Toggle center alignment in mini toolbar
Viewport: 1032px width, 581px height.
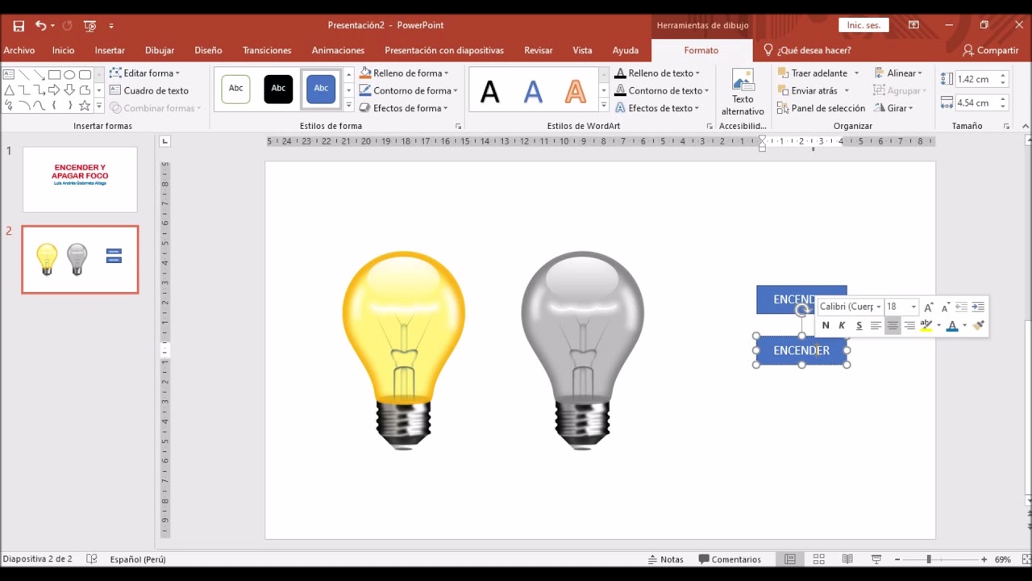(x=893, y=325)
